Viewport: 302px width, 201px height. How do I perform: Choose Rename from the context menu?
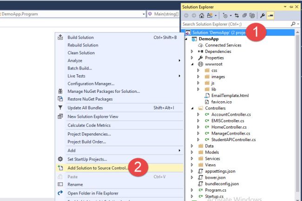[119, 184]
